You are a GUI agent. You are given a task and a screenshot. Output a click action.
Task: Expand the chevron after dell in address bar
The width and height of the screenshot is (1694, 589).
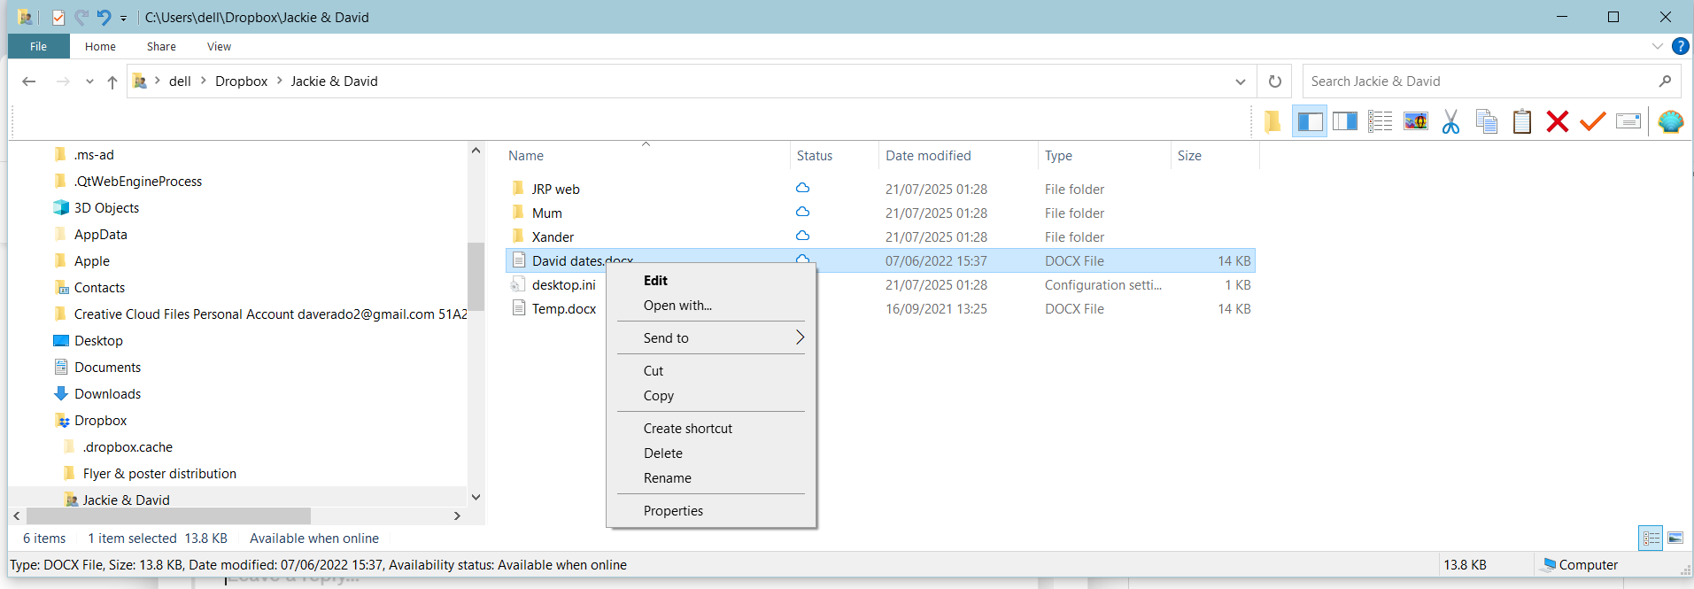(204, 81)
